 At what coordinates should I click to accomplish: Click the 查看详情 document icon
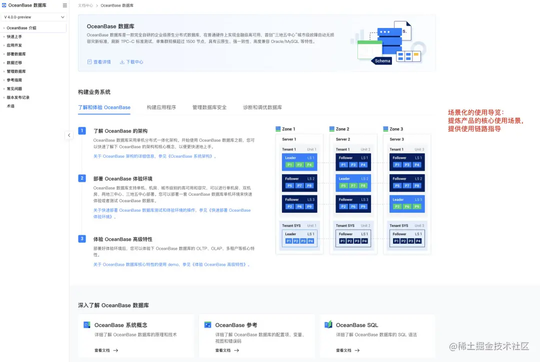point(89,62)
